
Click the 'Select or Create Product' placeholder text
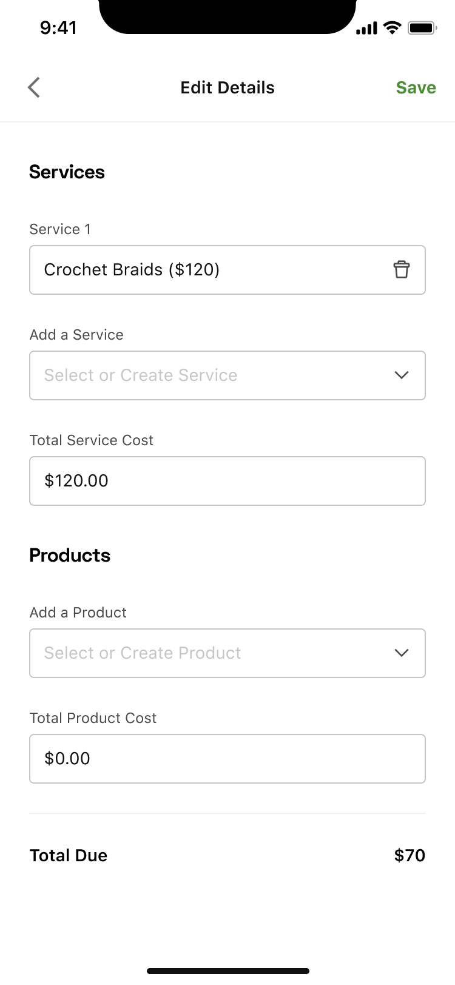(x=143, y=653)
